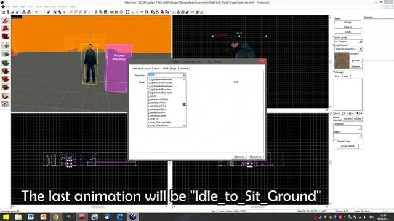Image resolution: width=394 pixels, height=221 pixels.
Task: Close the Object Properties dialog
Action: pos(262,61)
